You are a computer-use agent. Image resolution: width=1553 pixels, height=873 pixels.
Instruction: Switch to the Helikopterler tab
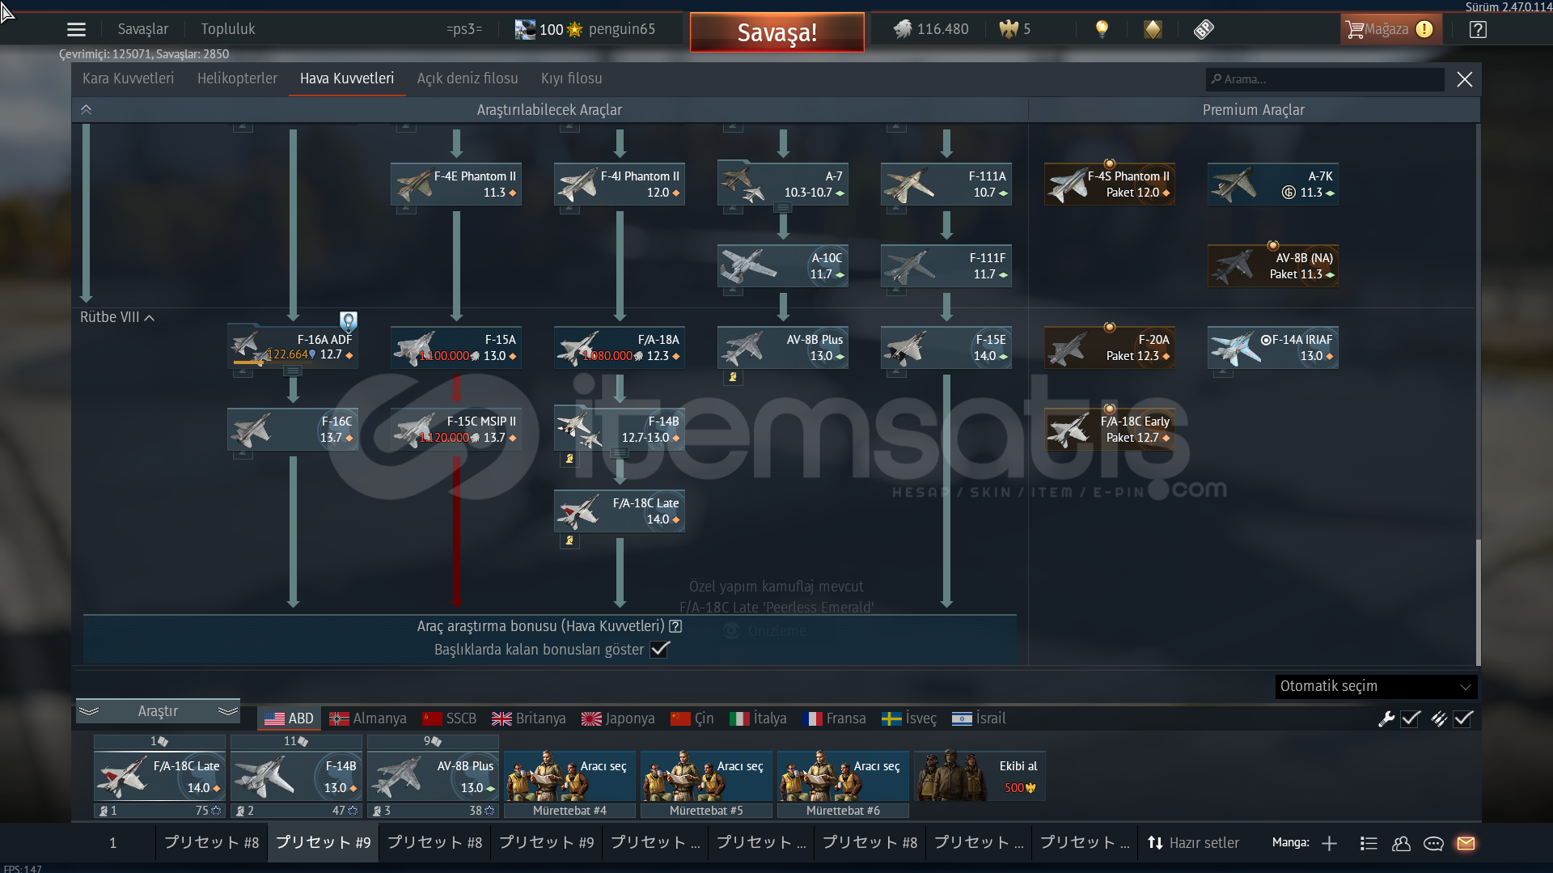point(237,78)
